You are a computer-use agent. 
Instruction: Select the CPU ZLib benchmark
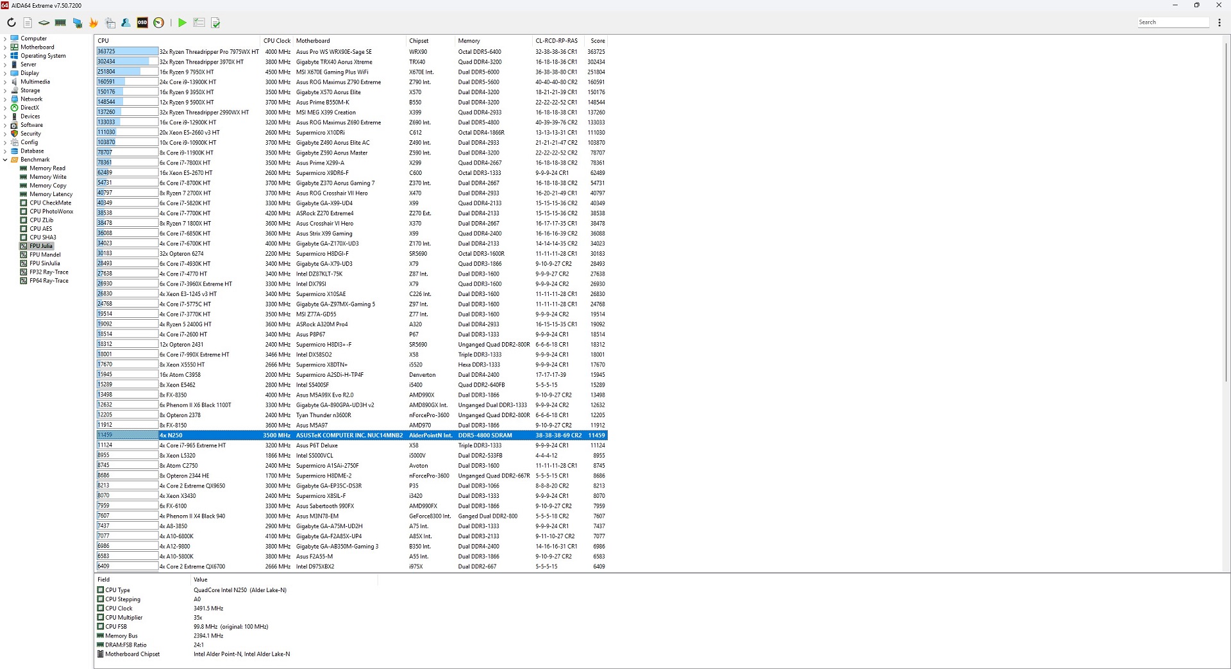click(x=42, y=220)
